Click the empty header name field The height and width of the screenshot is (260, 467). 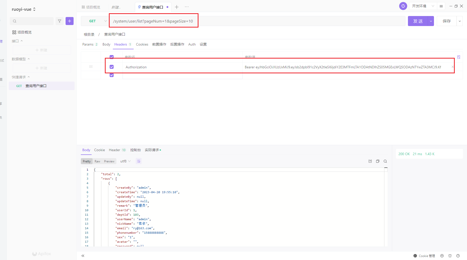[182, 75]
